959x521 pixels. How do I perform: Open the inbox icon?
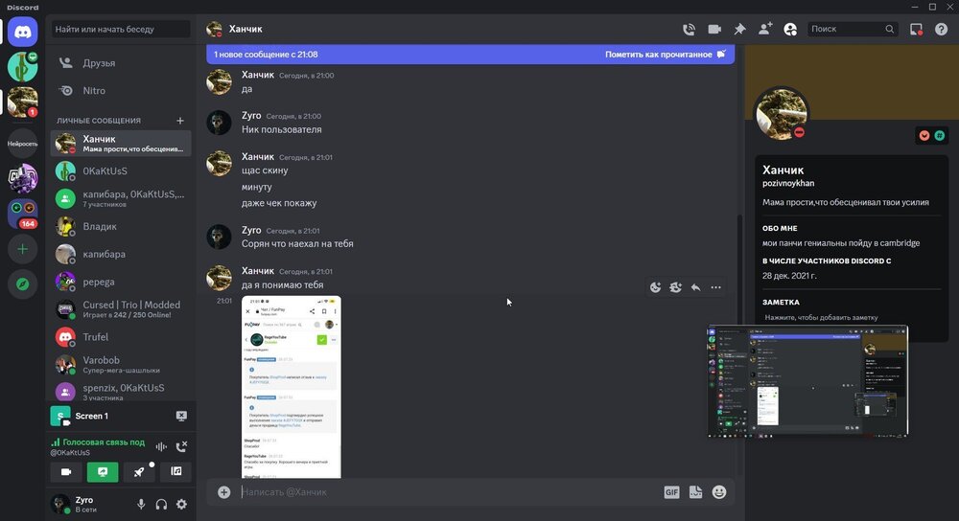coord(916,30)
